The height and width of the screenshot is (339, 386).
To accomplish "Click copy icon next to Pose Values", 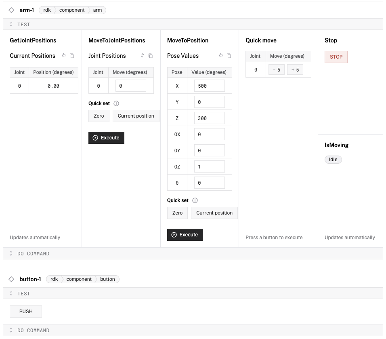I will tap(229, 56).
